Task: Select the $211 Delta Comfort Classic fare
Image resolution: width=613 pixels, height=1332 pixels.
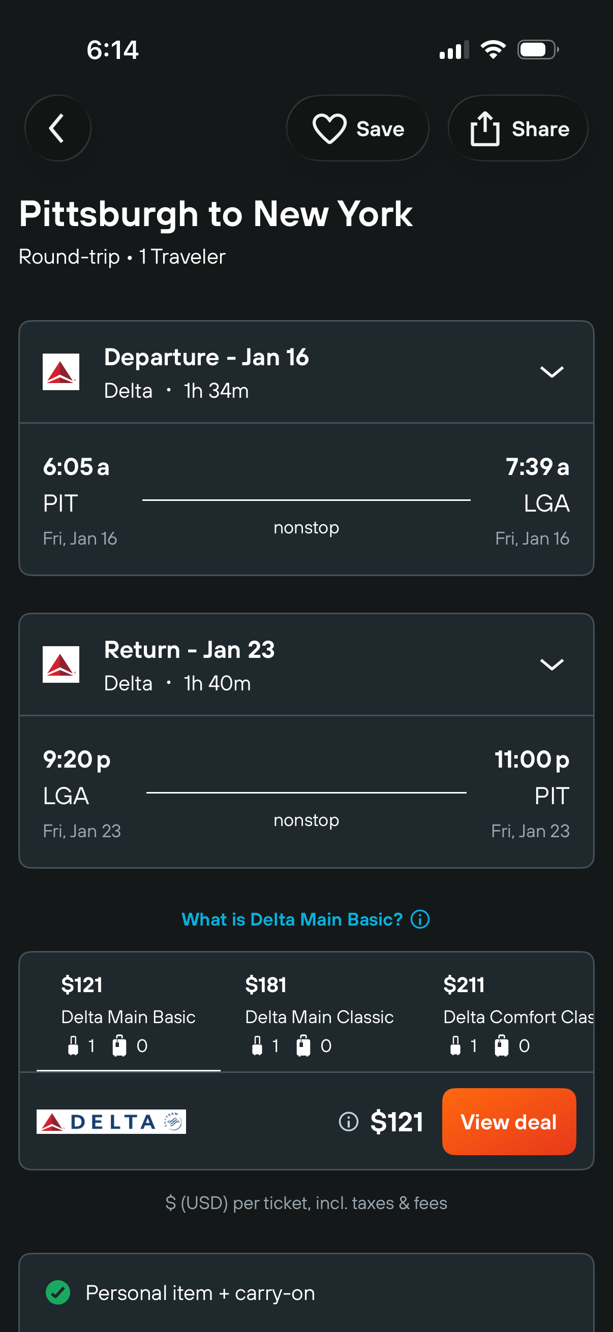Action: pyautogui.click(x=517, y=1012)
